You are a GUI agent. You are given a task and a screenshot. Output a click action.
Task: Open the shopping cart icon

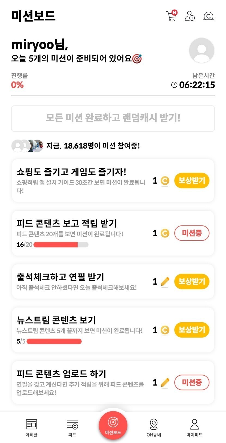(x=172, y=16)
